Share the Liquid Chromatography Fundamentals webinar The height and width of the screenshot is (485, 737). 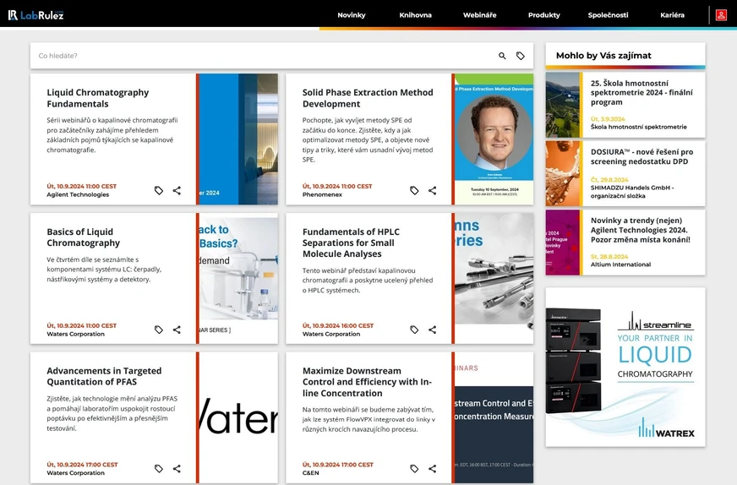tap(177, 190)
